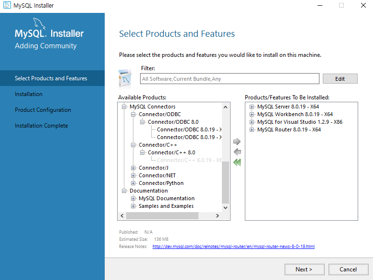Image resolution: width=373 pixels, height=280 pixels.
Task: Click the Filter text field
Action: pyautogui.click(x=230, y=79)
